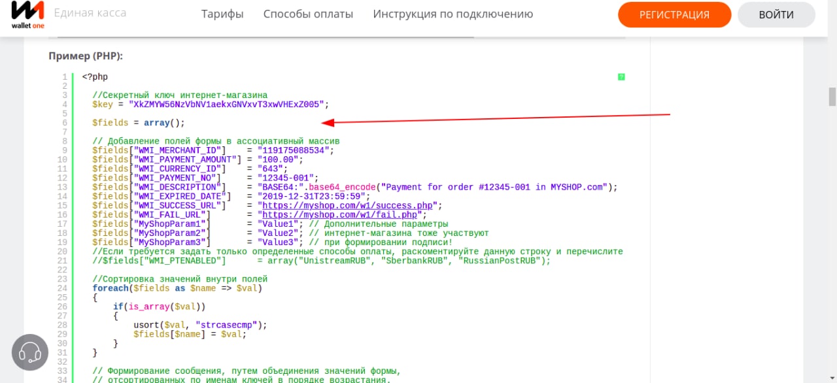This screenshot has width=837, height=383.
Task: Click the Единая касса title link
Action: [90, 13]
